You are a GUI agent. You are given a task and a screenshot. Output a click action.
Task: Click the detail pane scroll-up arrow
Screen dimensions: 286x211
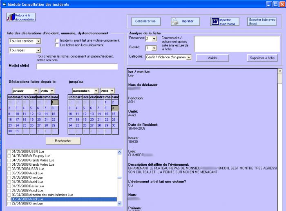[280, 71]
